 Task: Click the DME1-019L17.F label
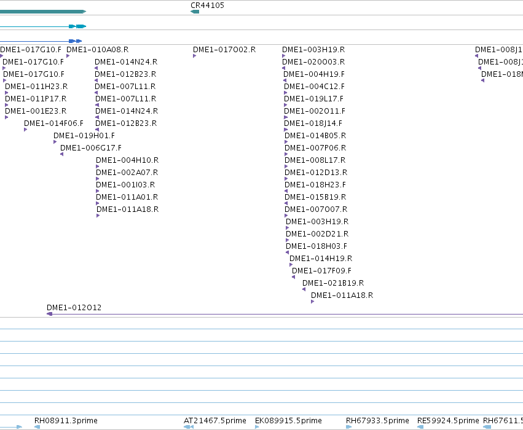click(313, 99)
